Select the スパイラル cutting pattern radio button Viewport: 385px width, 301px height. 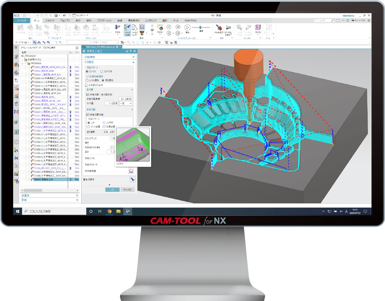point(101,71)
